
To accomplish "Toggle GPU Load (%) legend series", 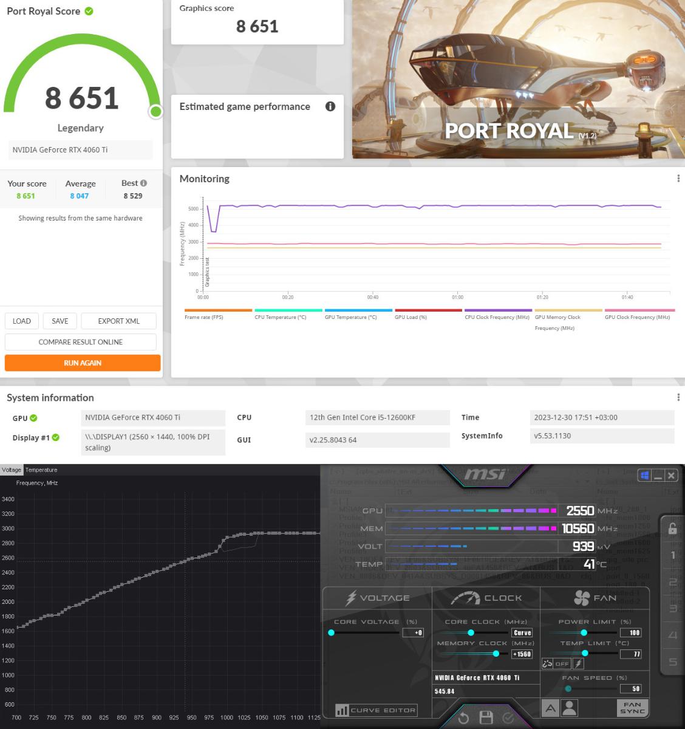I will click(428, 314).
